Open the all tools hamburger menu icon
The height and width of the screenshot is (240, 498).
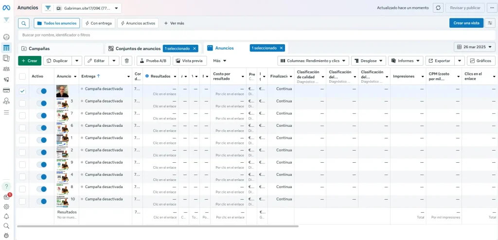(x=6, y=112)
